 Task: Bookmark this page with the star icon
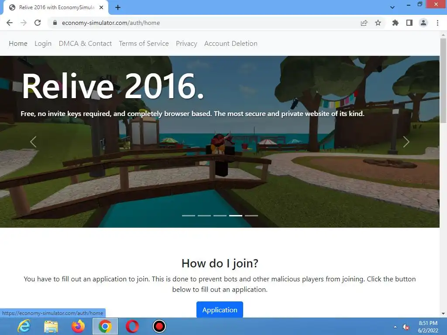pyautogui.click(x=378, y=23)
